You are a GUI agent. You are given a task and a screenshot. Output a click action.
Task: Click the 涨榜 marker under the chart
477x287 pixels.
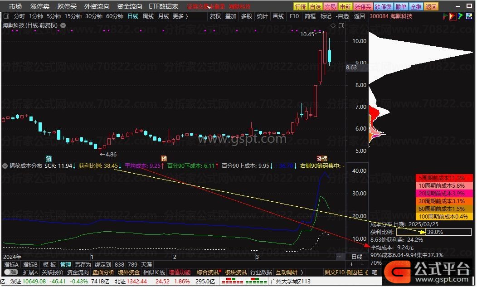point(322,158)
